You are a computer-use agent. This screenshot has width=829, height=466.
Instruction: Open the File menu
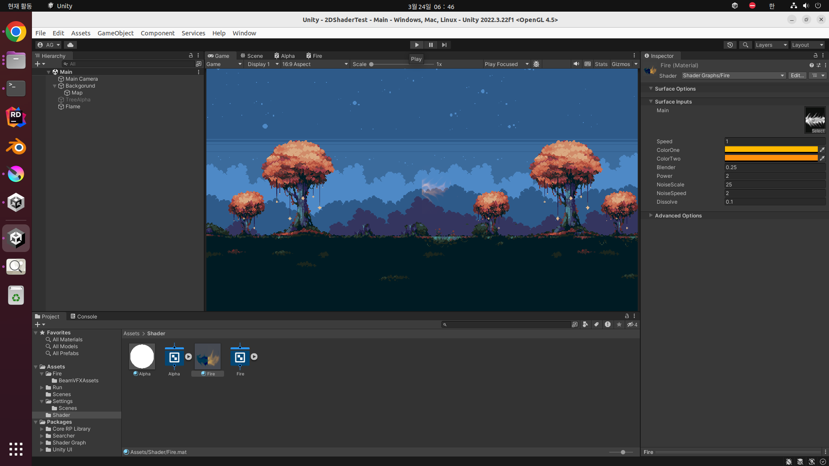pos(40,33)
